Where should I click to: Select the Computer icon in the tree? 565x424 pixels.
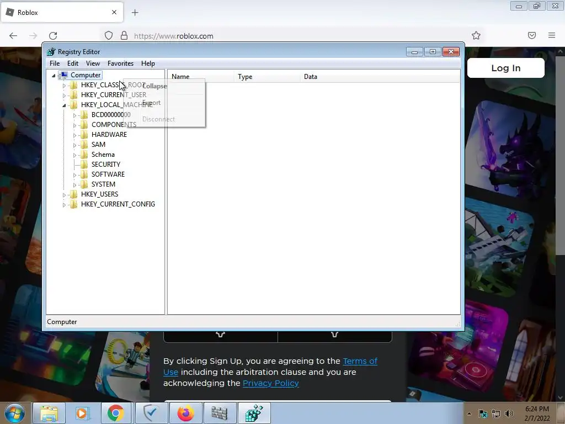coord(63,75)
